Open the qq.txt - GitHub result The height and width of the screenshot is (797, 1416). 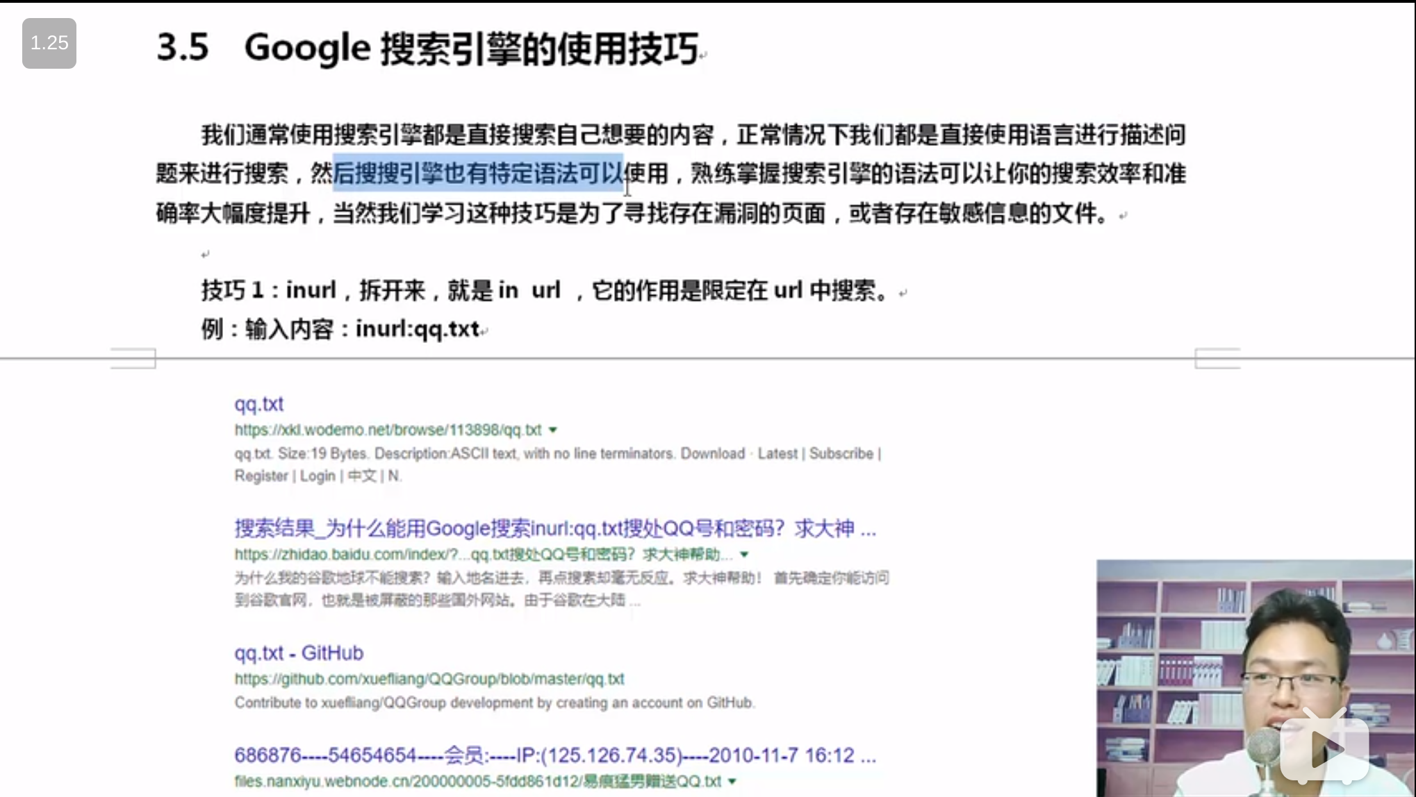299,653
